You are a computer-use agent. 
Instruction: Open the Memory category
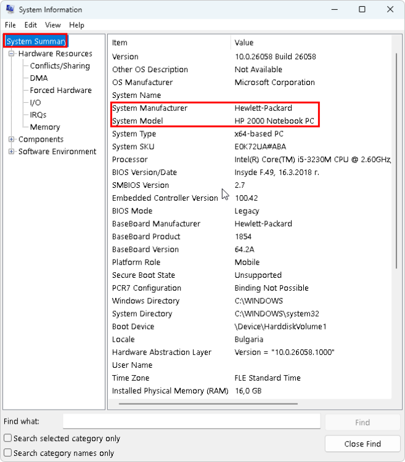(x=45, y=127)
